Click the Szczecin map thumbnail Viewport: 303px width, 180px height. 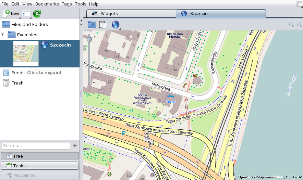coord(26,53)
